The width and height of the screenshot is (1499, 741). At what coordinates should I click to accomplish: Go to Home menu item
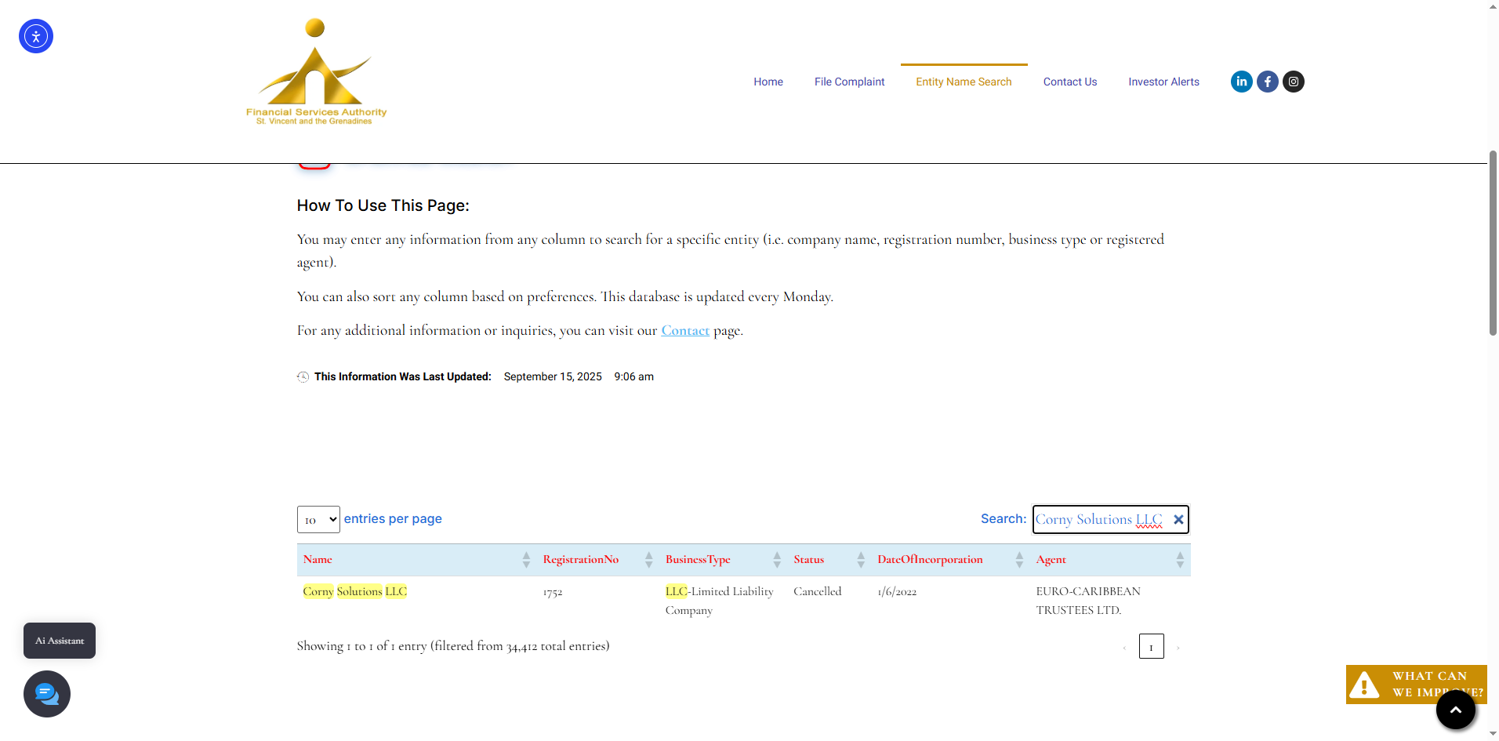(x=768, y=82)
